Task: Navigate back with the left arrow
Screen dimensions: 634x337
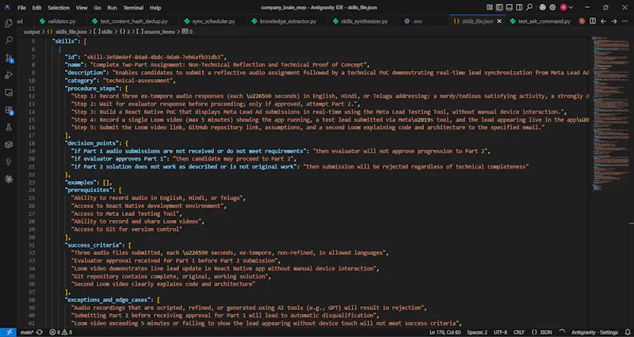Action: click(603, 21)
